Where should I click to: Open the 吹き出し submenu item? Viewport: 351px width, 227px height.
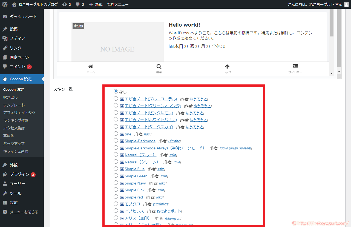coord(10,97)
